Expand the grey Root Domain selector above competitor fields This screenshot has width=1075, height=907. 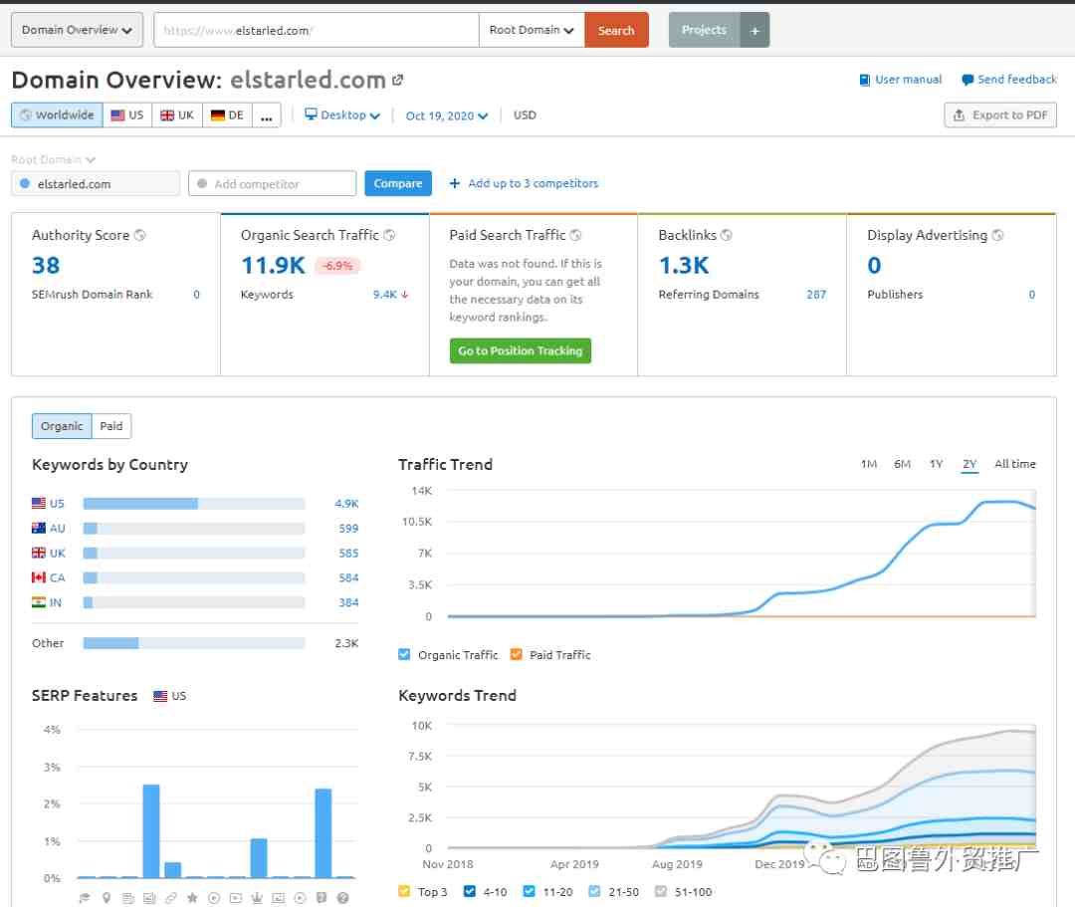coord(53,159)
